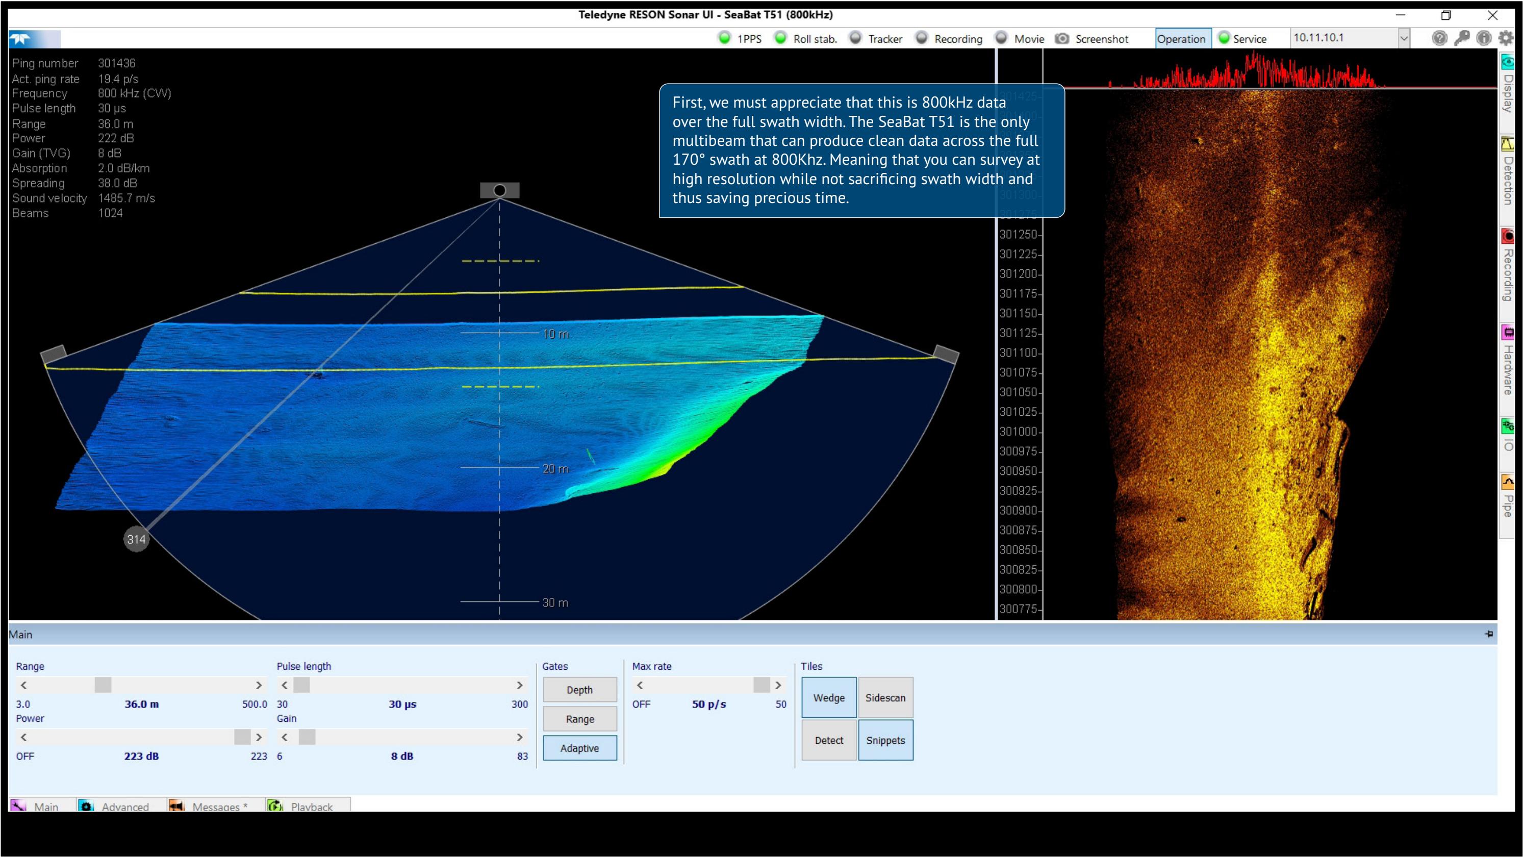Increase Range using the right chevron arrow

pos(259,685)
